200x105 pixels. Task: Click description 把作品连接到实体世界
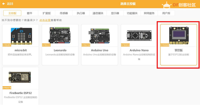pos(20,55)
